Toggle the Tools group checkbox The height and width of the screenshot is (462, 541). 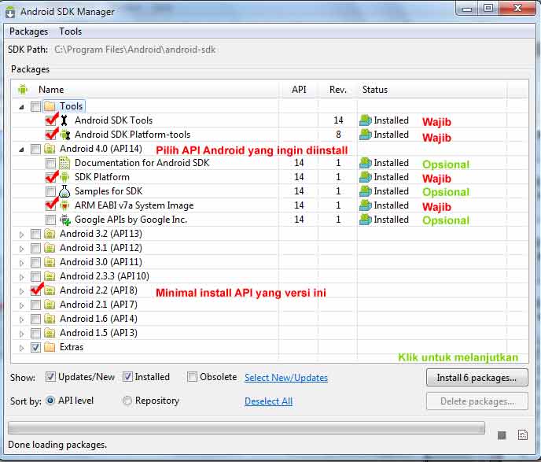point(35,106)
